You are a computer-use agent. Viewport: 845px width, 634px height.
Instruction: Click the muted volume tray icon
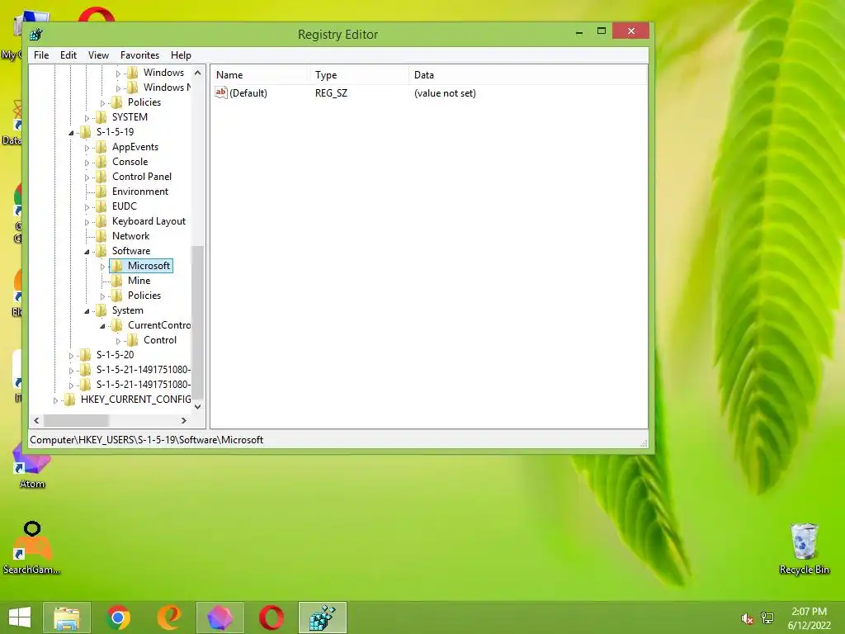tap(747, 618)
